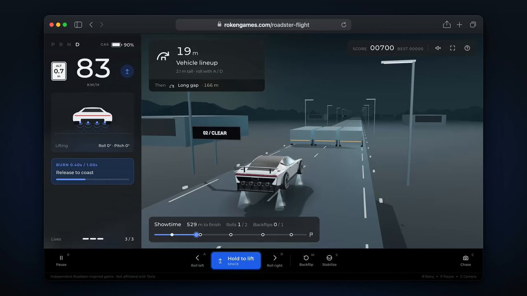The height and width of the screenshot is (296, 527).
Task: Click the score value 00700
Action: point(382,48)
